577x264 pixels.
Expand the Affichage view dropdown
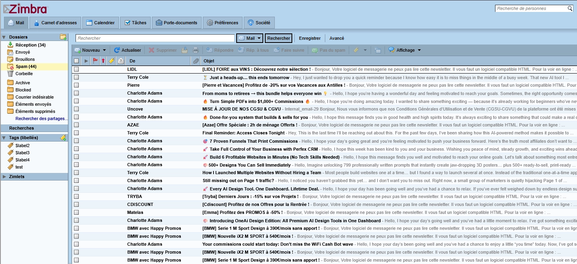coord(419,50)
